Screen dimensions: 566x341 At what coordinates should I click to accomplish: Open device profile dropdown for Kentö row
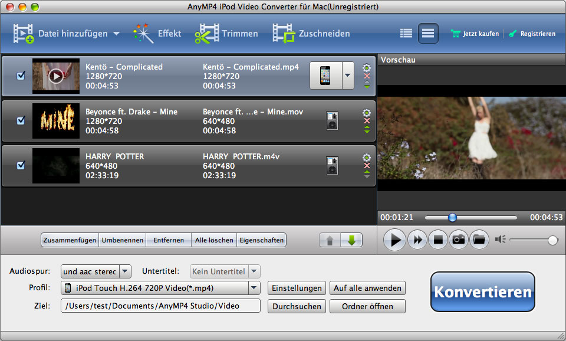348,76
